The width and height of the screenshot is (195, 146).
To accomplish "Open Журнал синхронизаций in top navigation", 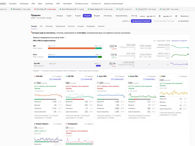I will pyautogui.click(x=113, y=4).
